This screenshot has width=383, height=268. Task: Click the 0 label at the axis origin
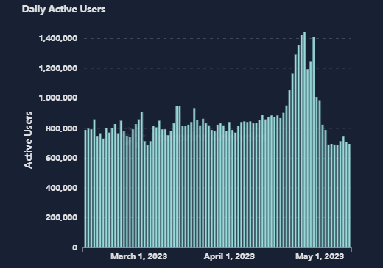click(x=74, y=247)
